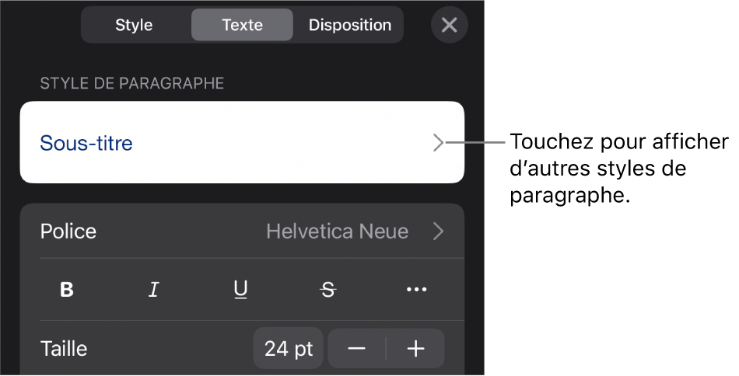
Task: Click the Police label
Action: (68, 231)
